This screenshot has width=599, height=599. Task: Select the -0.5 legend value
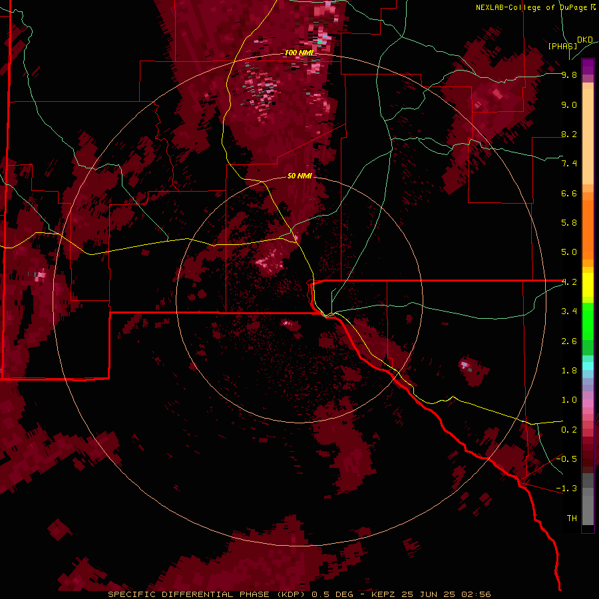(566, 459)
